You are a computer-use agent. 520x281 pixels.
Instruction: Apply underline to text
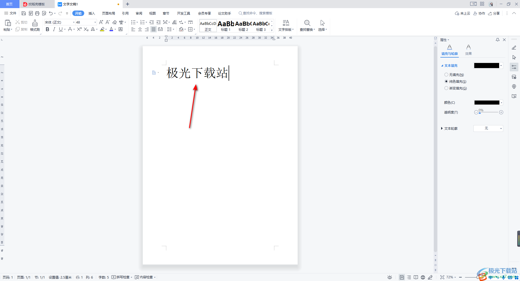coord(61,29)
